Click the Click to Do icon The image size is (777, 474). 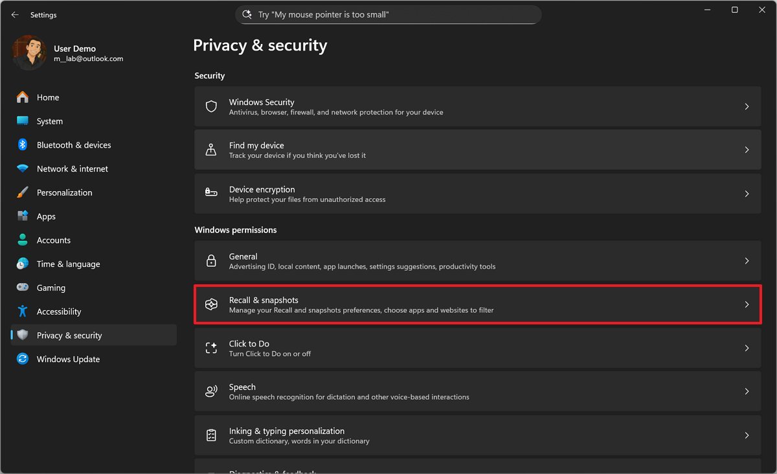[211, 348]
